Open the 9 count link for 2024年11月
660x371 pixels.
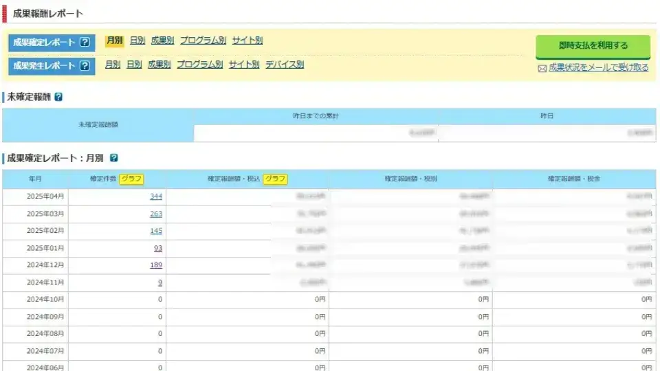point(160,282)
